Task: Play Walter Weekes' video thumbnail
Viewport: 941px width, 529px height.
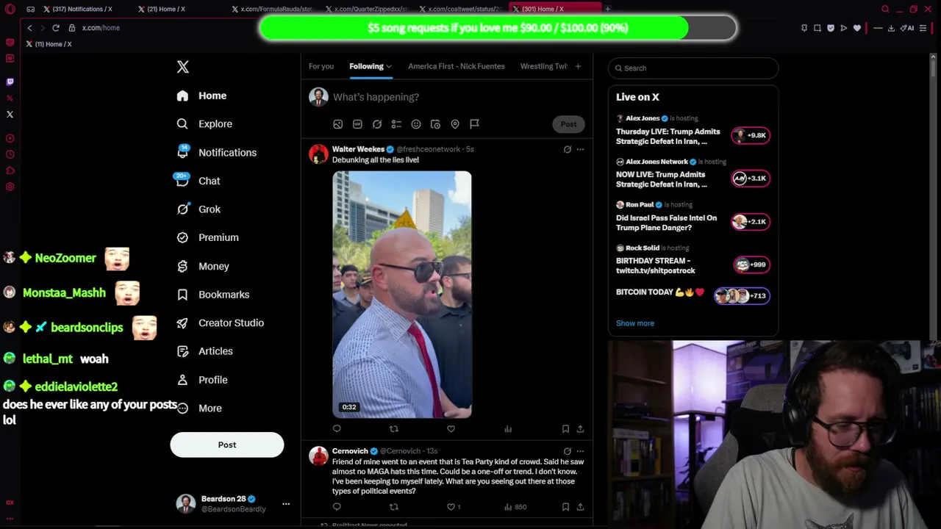Action: coord(402,295)
